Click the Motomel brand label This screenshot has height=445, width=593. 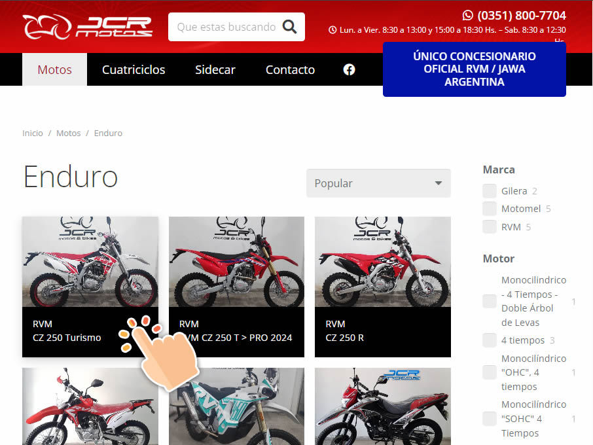point(521,209)
